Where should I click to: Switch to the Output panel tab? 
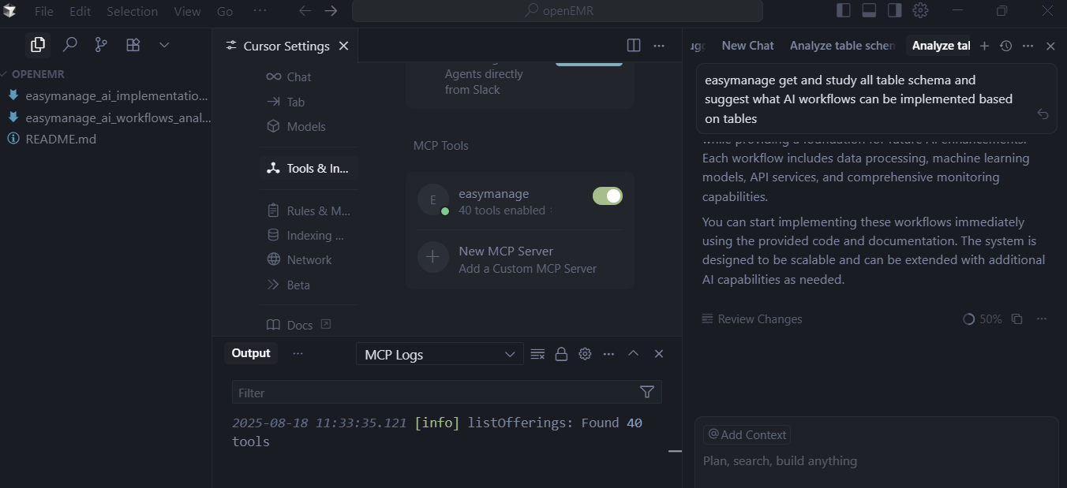tap(251, 353)
